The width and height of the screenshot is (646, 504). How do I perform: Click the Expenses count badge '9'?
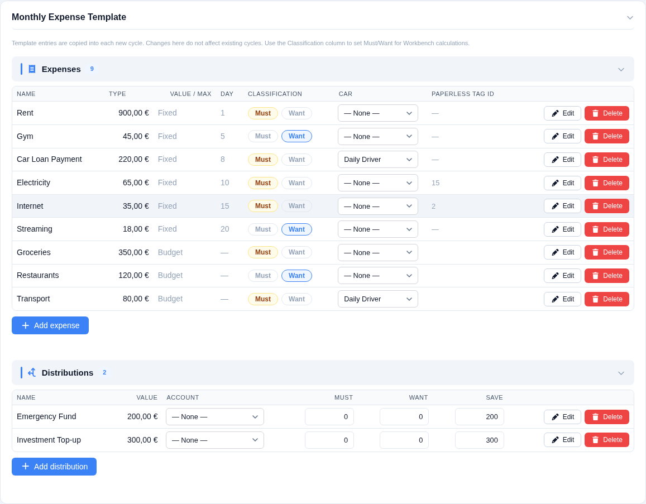[x=92, y=69]
